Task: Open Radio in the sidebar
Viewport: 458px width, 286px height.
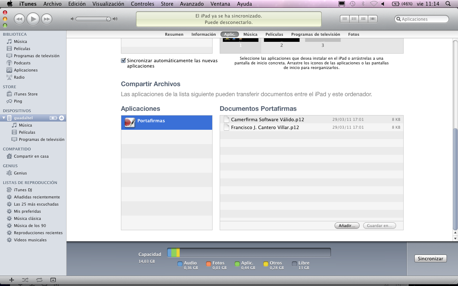Action: point(19,77)
